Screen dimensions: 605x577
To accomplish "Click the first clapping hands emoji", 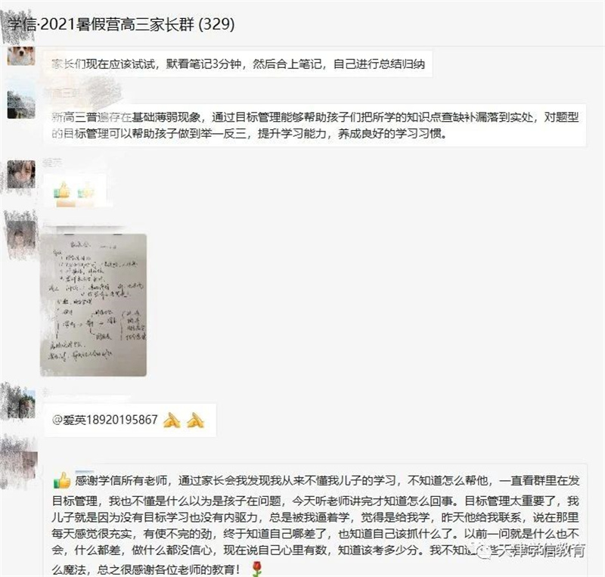I will (x=172, y=420).
